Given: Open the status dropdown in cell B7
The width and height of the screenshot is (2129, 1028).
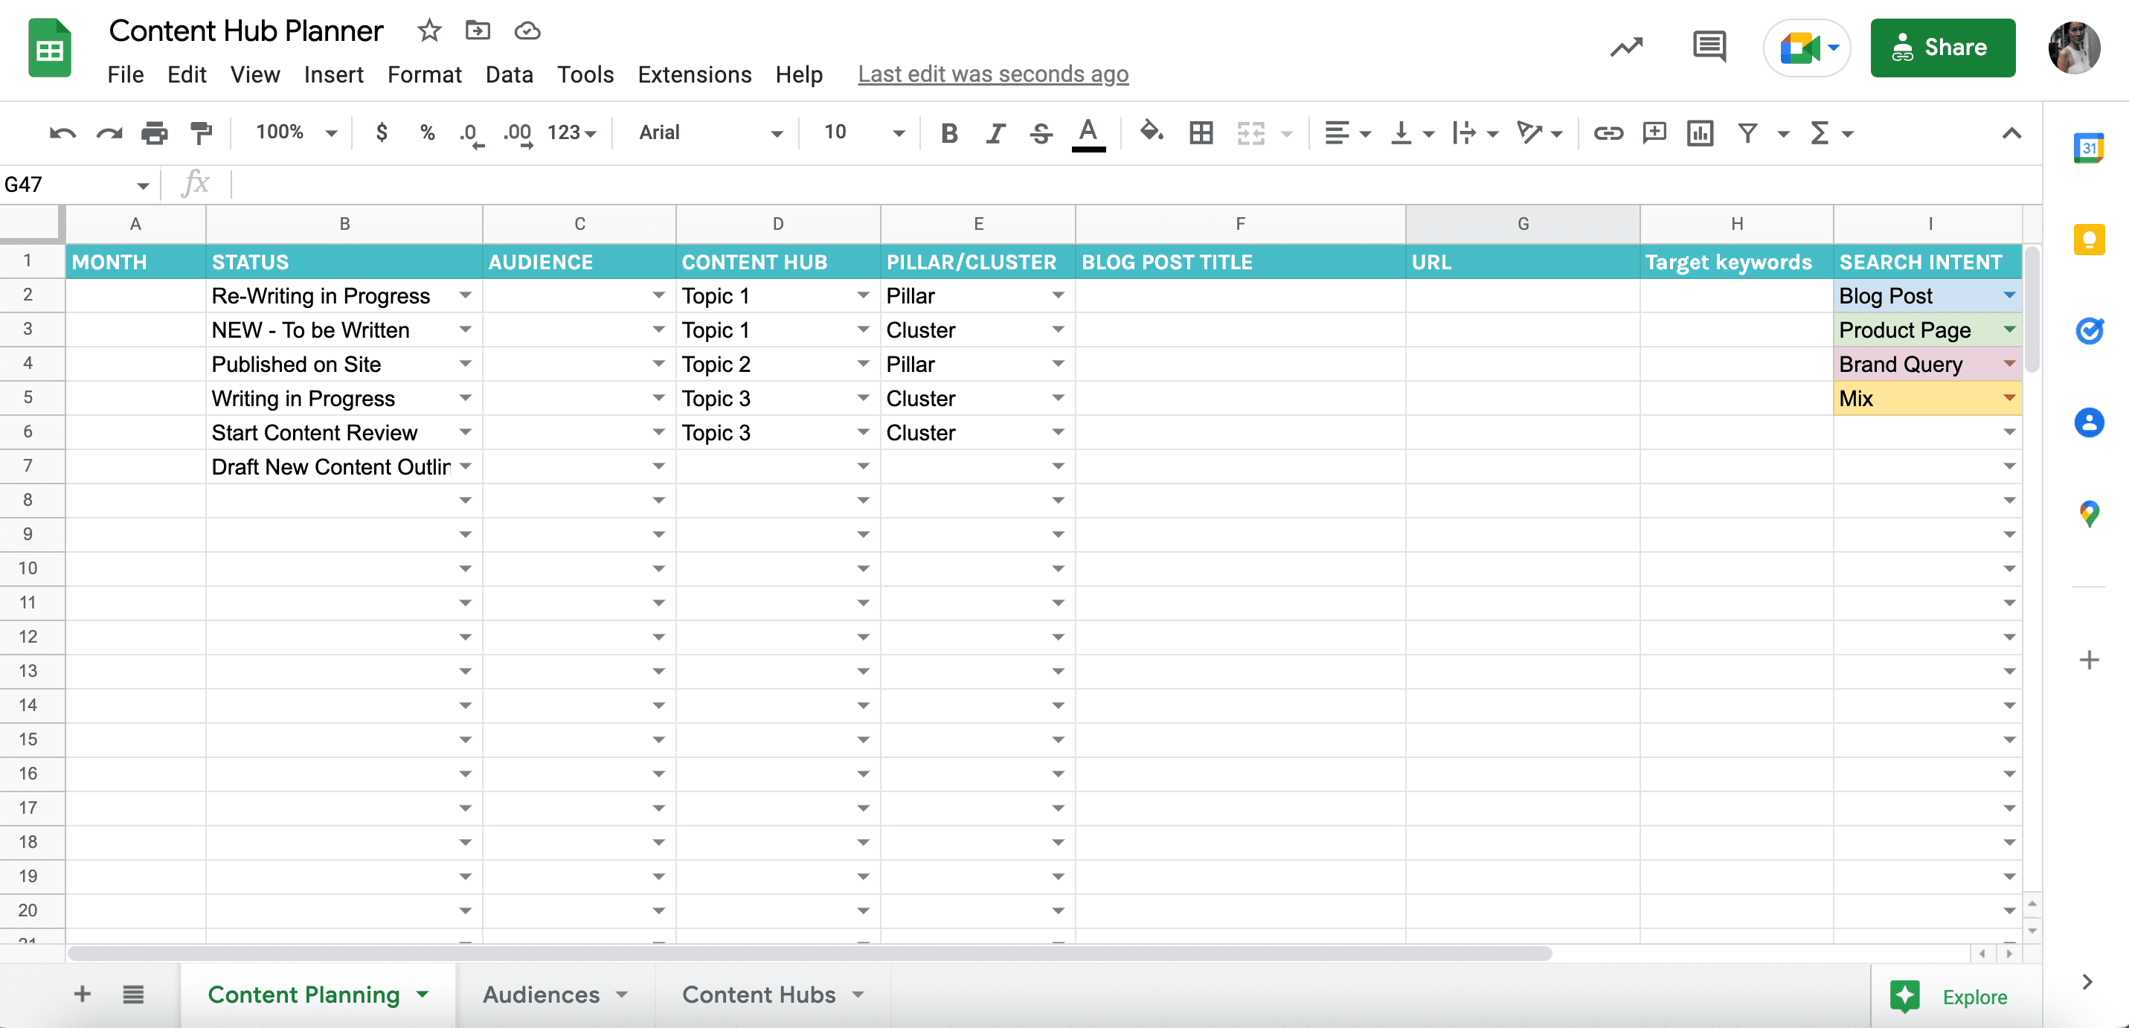Looking at the screenshot, I should (x=466, y=466).
